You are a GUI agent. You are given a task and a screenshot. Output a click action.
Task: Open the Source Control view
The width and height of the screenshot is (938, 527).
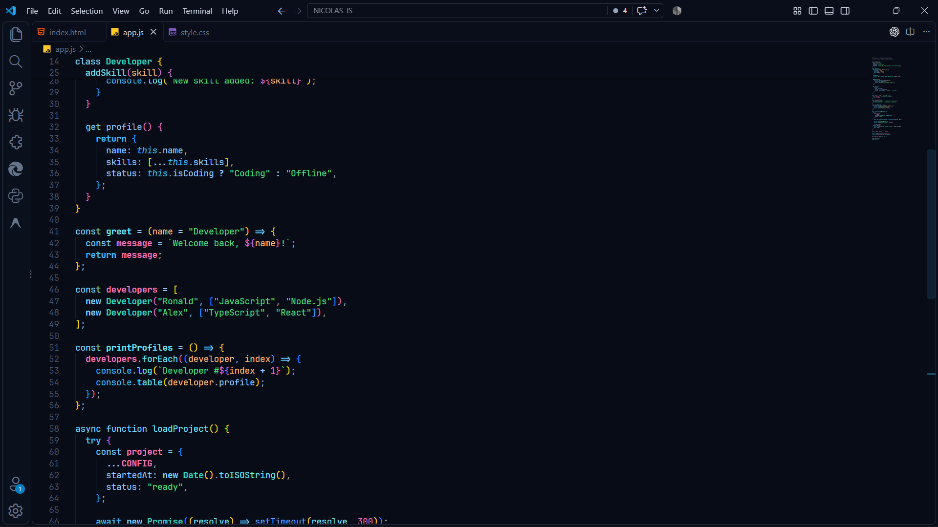16,88
